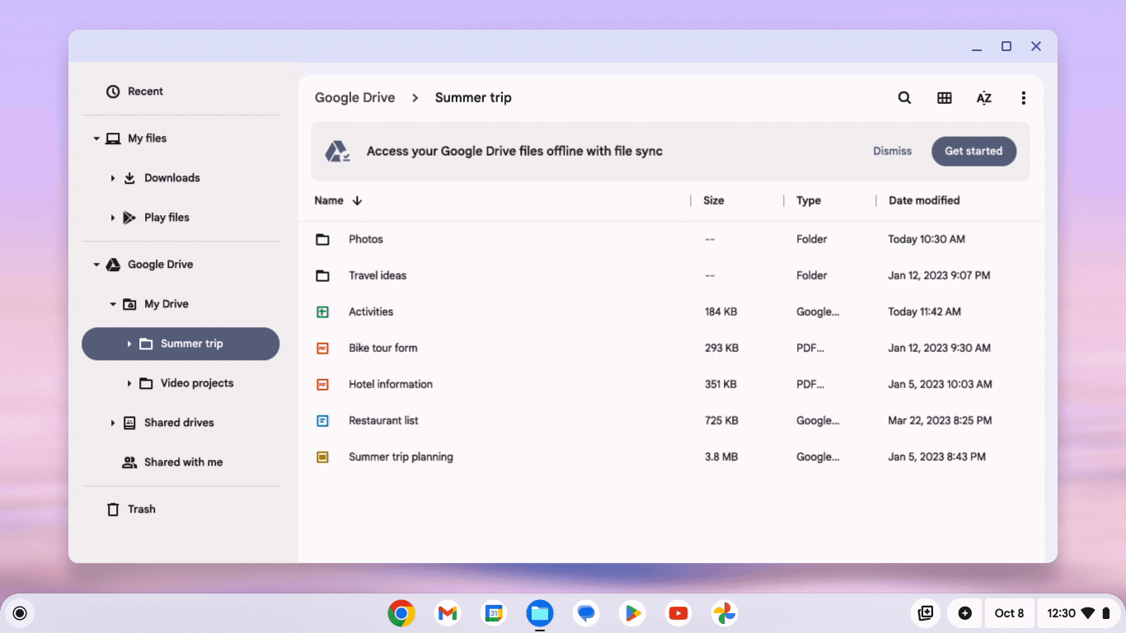The width and height of the screenshot is (1126, 633).
Task: Open the Photos folder
Action: [366, 239]
